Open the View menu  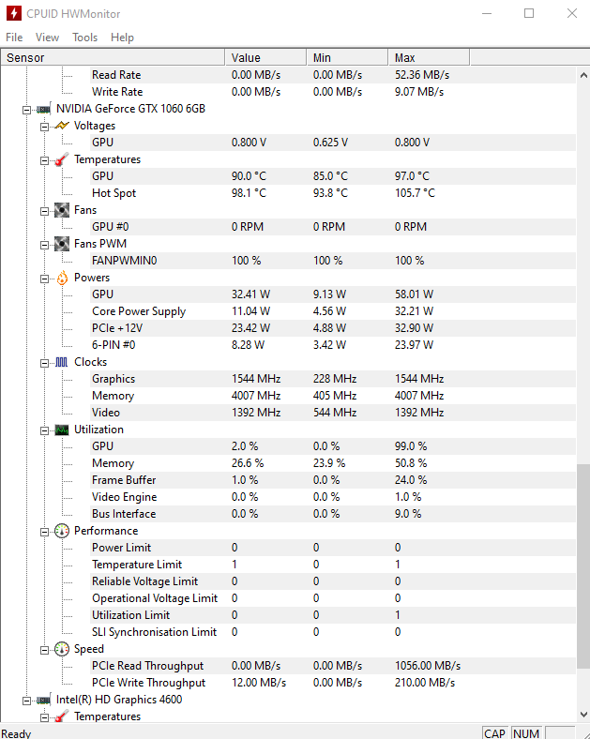pyautogui.click(x=47, y=38)
